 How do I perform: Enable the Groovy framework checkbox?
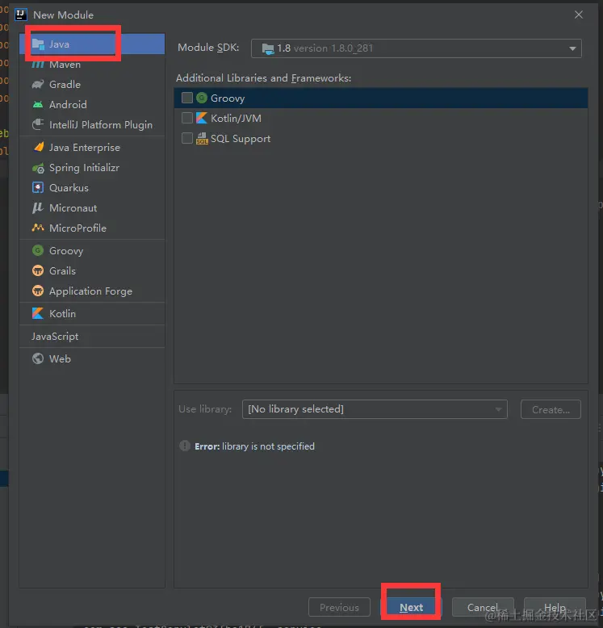(187, 98)
